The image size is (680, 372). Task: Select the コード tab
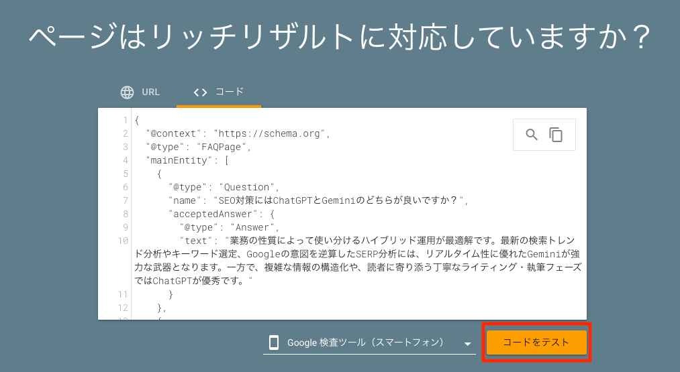pos(219,92)
